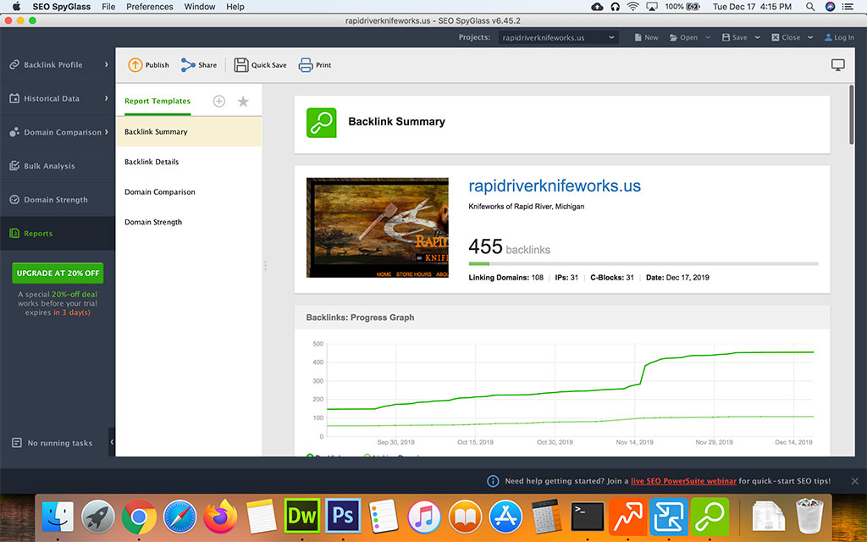This screenshot has height=542, width=867.
Task: Expand Historical Data sidebar section
Action: point(58,98)
